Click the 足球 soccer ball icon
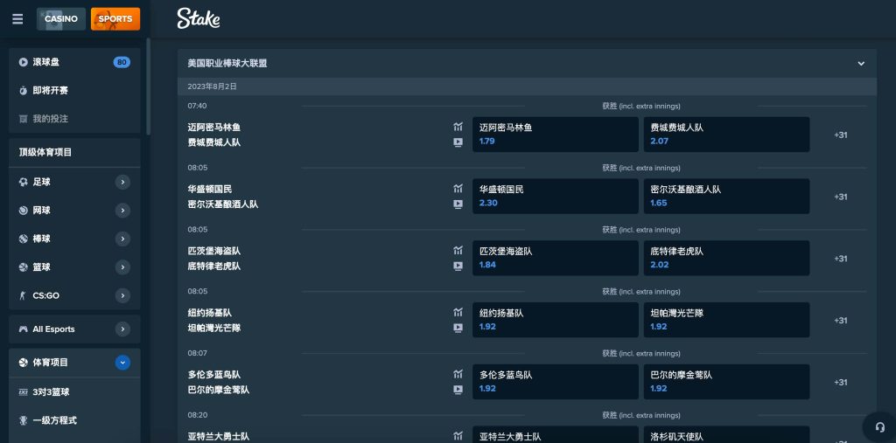The height and width of the screenshot is (443, 896). 23,182
